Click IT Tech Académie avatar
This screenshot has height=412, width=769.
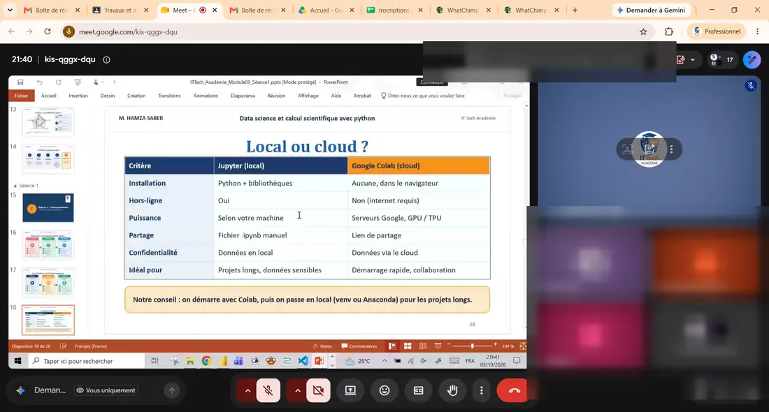point(649,149)
